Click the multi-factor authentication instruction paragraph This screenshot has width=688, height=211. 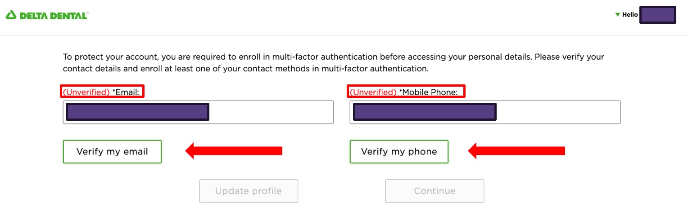pos(333,63)
